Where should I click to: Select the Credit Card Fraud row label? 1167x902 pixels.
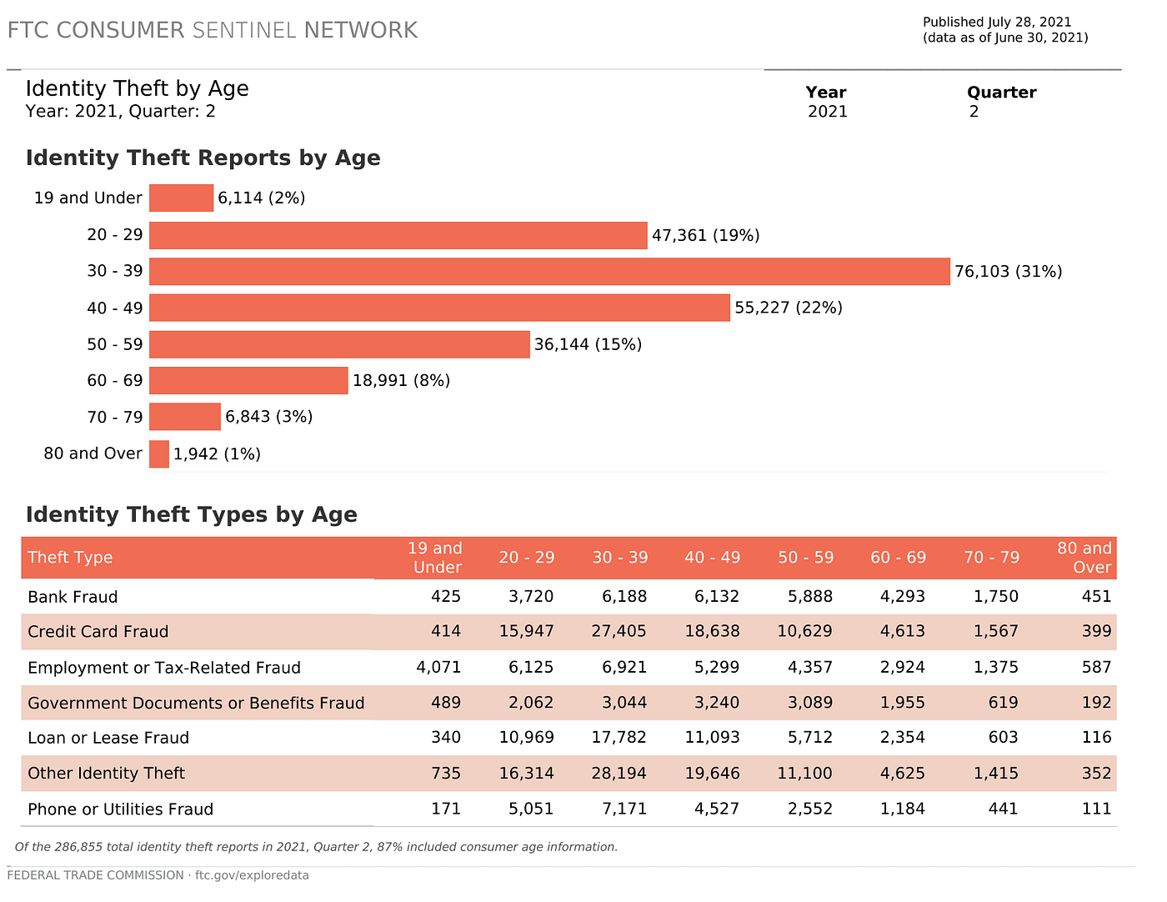coord(98,632)
